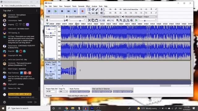Open the Tracks menu
Viewport: 198px width, 111px height.
(x=74, y=6)
